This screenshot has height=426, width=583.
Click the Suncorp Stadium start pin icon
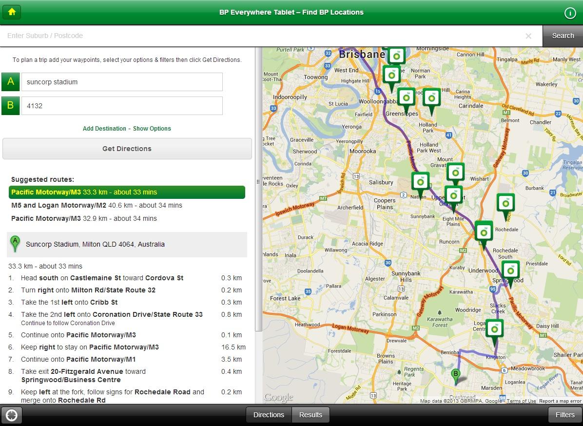click(x=15, y=244)
